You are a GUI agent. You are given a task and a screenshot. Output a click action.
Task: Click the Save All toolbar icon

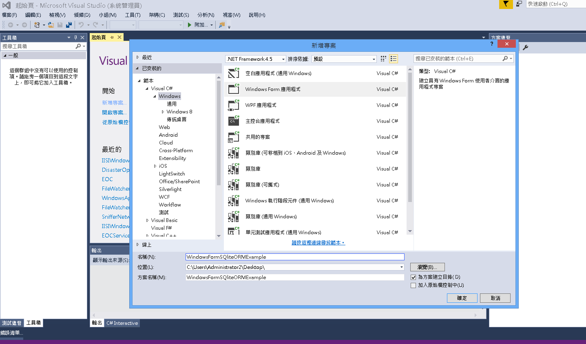[x=69, y=25]
